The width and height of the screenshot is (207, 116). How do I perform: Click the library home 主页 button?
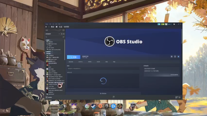click(47, 30)
